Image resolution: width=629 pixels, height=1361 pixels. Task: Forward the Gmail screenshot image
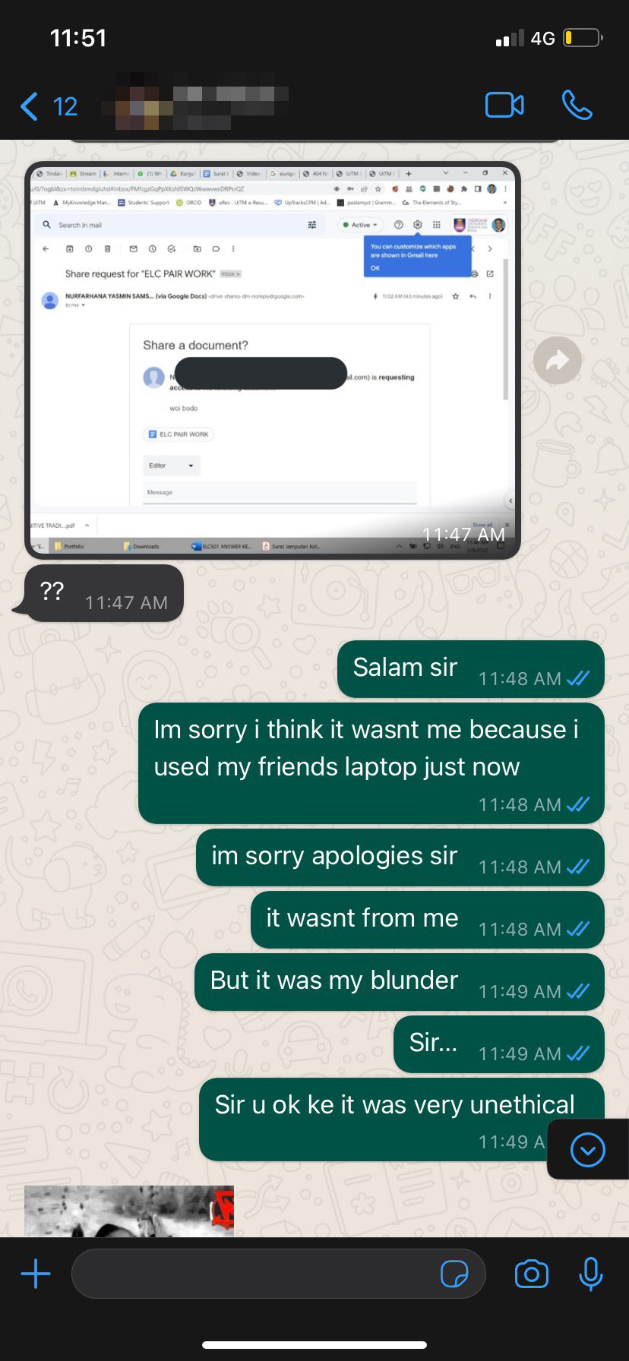click(x=558, y=360)
